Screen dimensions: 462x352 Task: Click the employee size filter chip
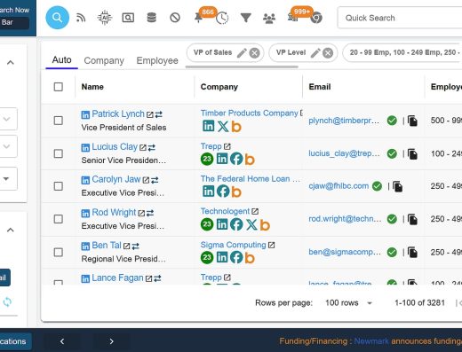[x=402, y=53]
